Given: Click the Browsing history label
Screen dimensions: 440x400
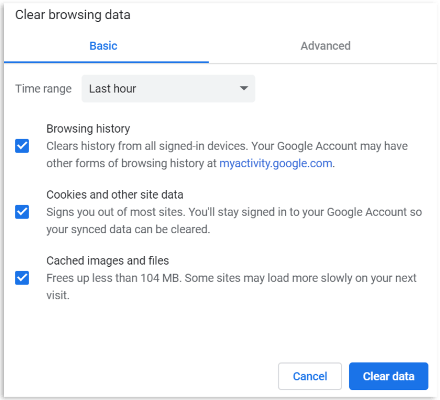Looking at the screenshot, I should (x=88, y=129).
